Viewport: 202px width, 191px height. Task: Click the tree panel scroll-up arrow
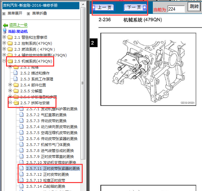click(x=83, y=5)
